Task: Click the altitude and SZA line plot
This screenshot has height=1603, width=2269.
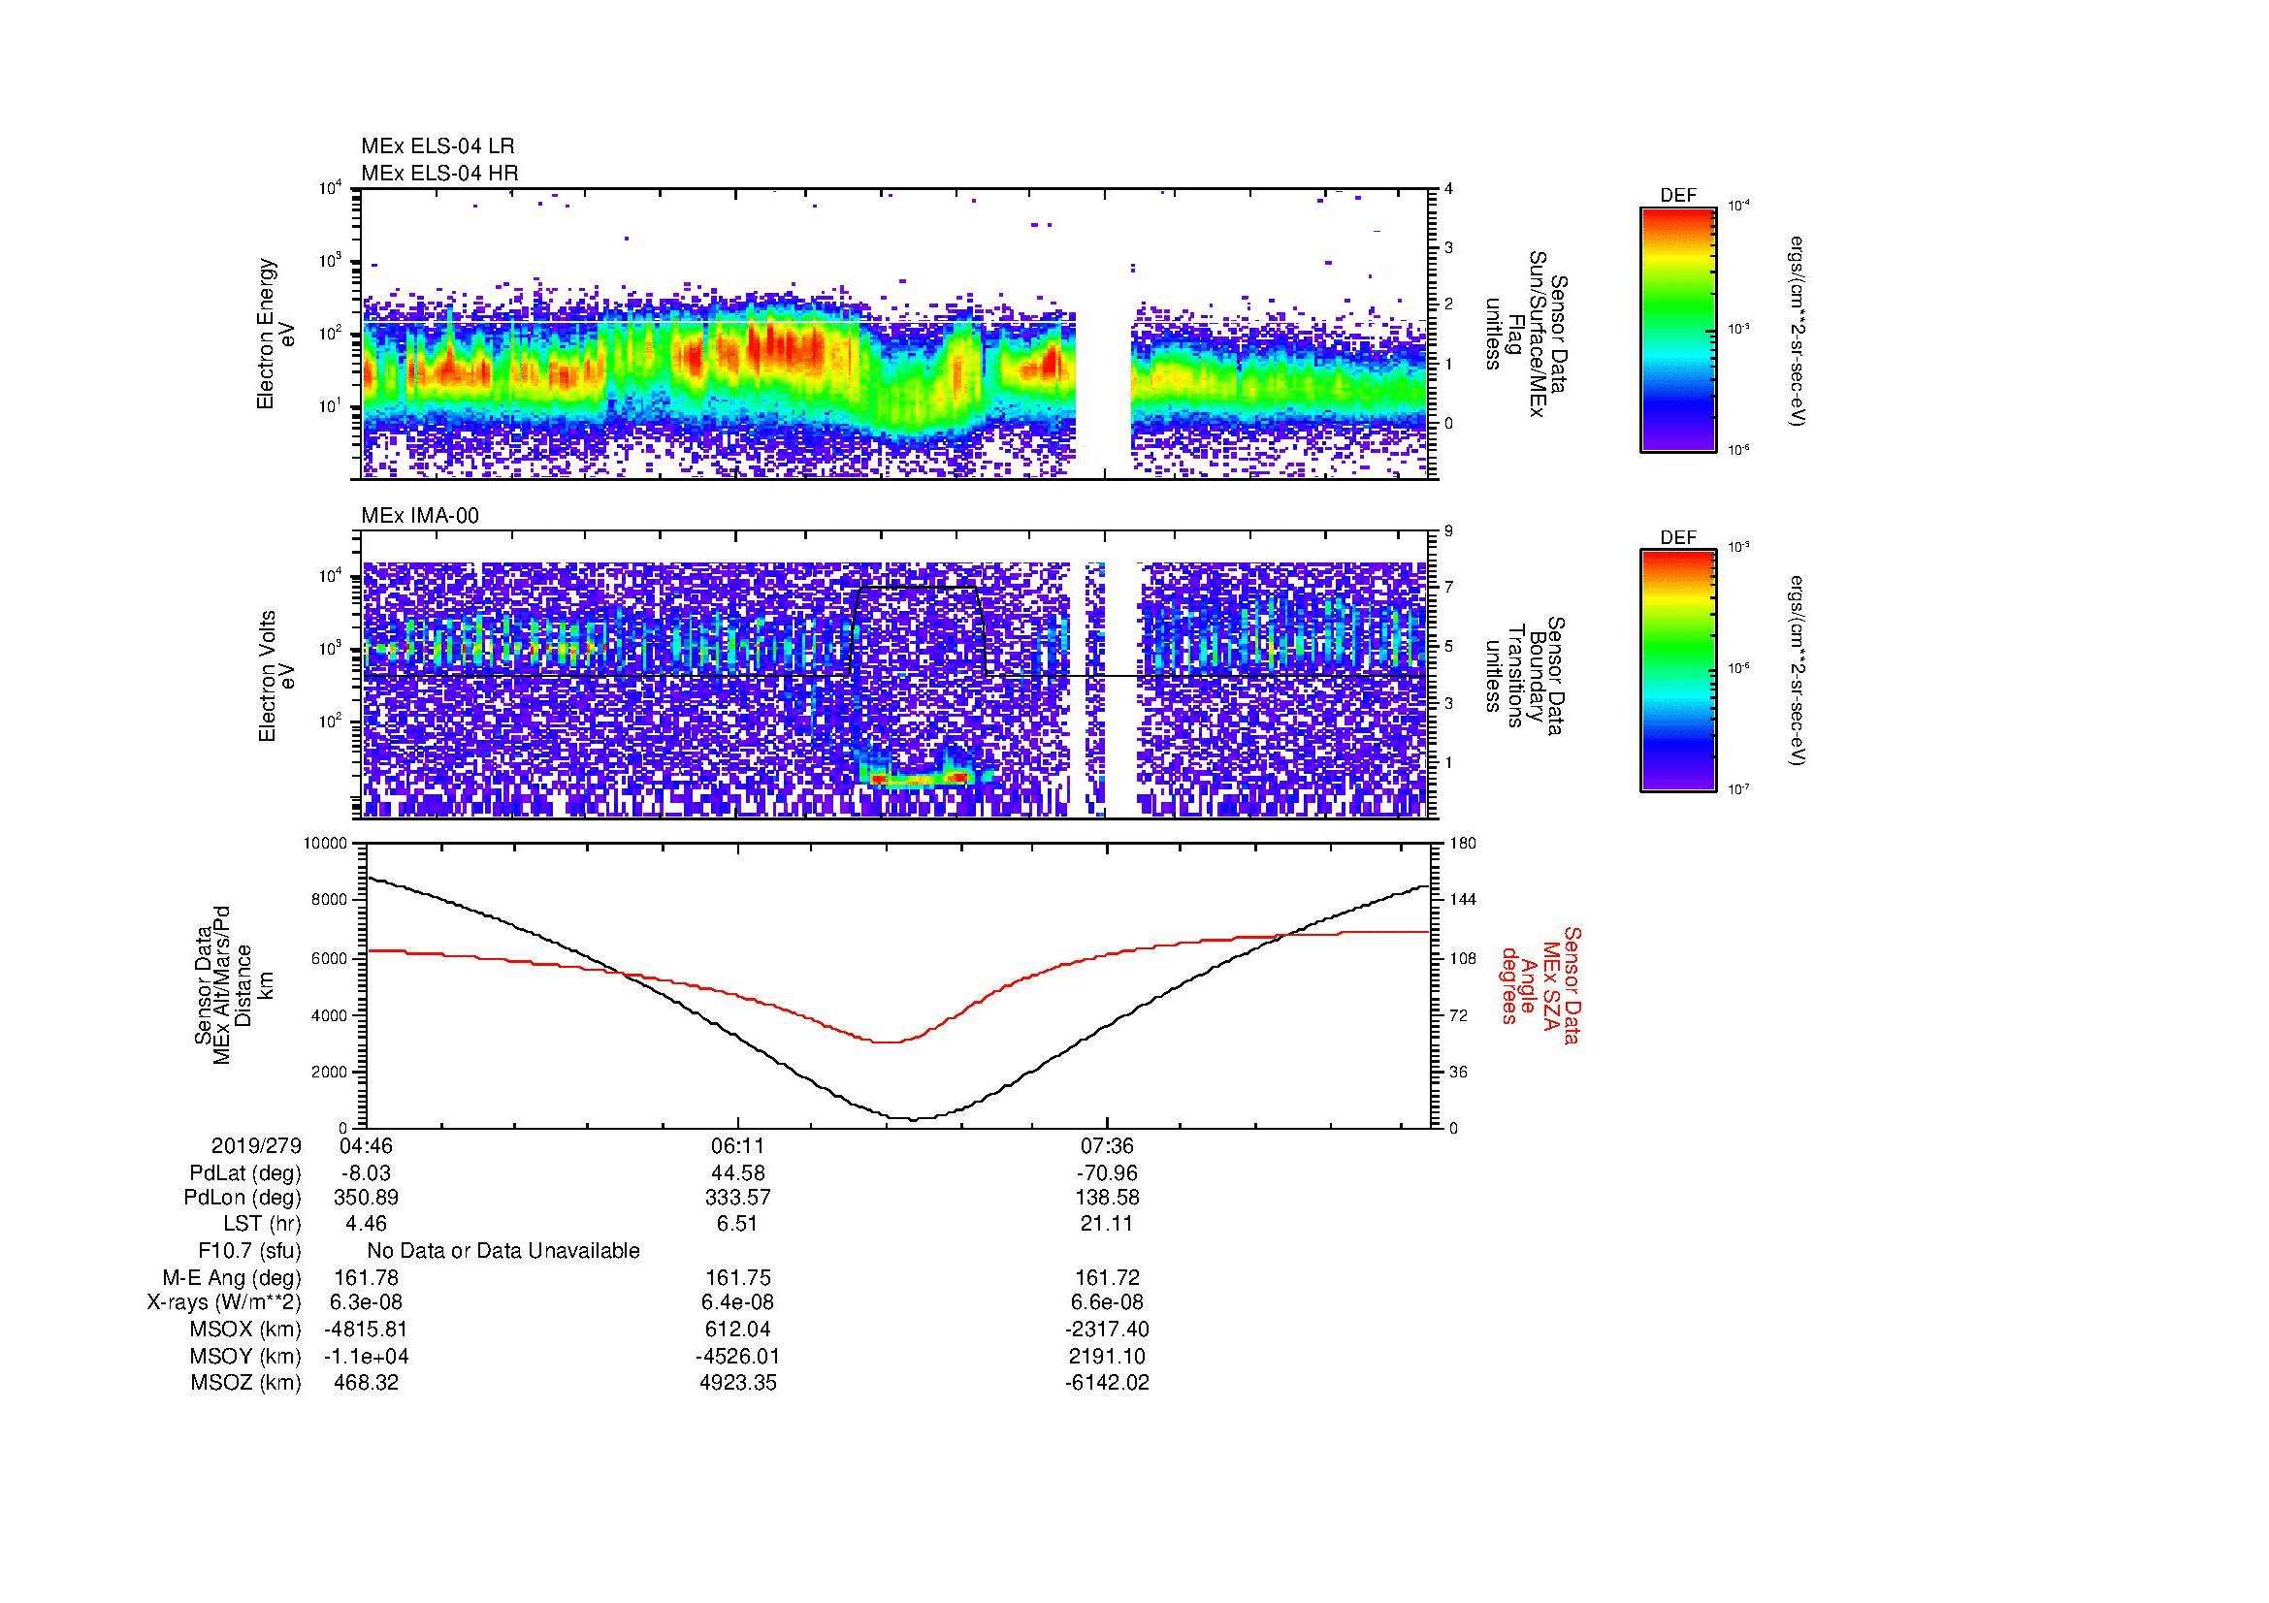Action: pos(896,985)
